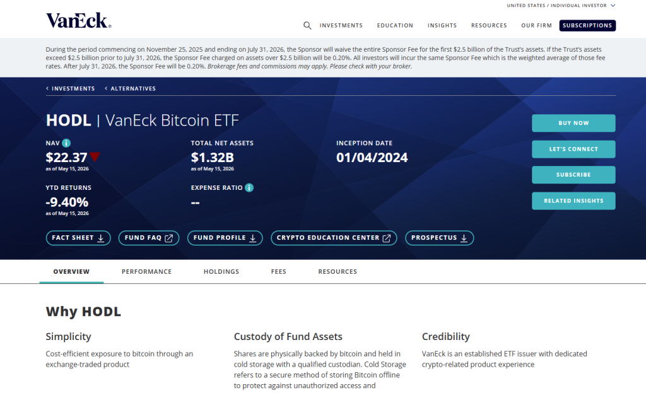Click the Total Net Assets value $1.32B

(x=212, y=157)
